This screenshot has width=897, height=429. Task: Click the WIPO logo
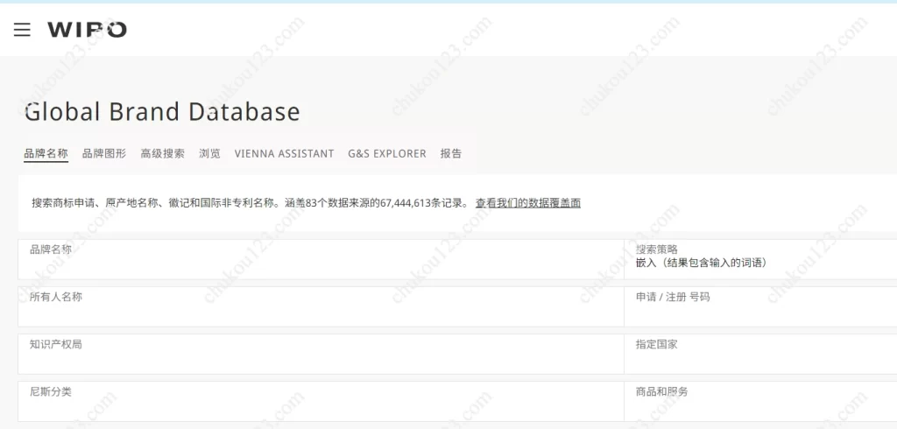87,30
